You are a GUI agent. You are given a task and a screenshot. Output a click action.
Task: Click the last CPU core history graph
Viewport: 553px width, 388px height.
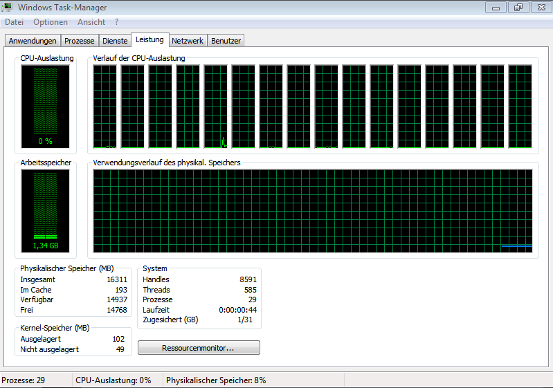[520, 107]
